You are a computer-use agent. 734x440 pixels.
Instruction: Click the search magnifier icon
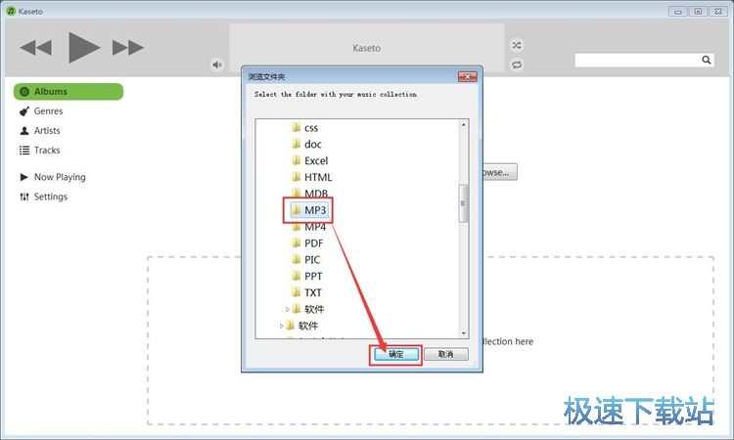pyautogui.click(x=706, y=60)
